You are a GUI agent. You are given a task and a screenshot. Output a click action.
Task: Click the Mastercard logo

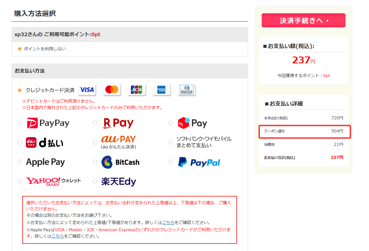(x=112, y=90)
